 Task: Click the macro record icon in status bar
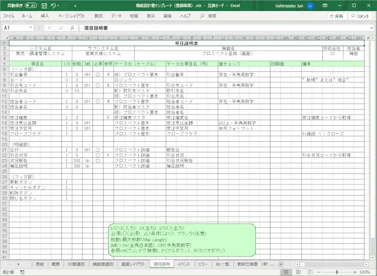[23, 272]
